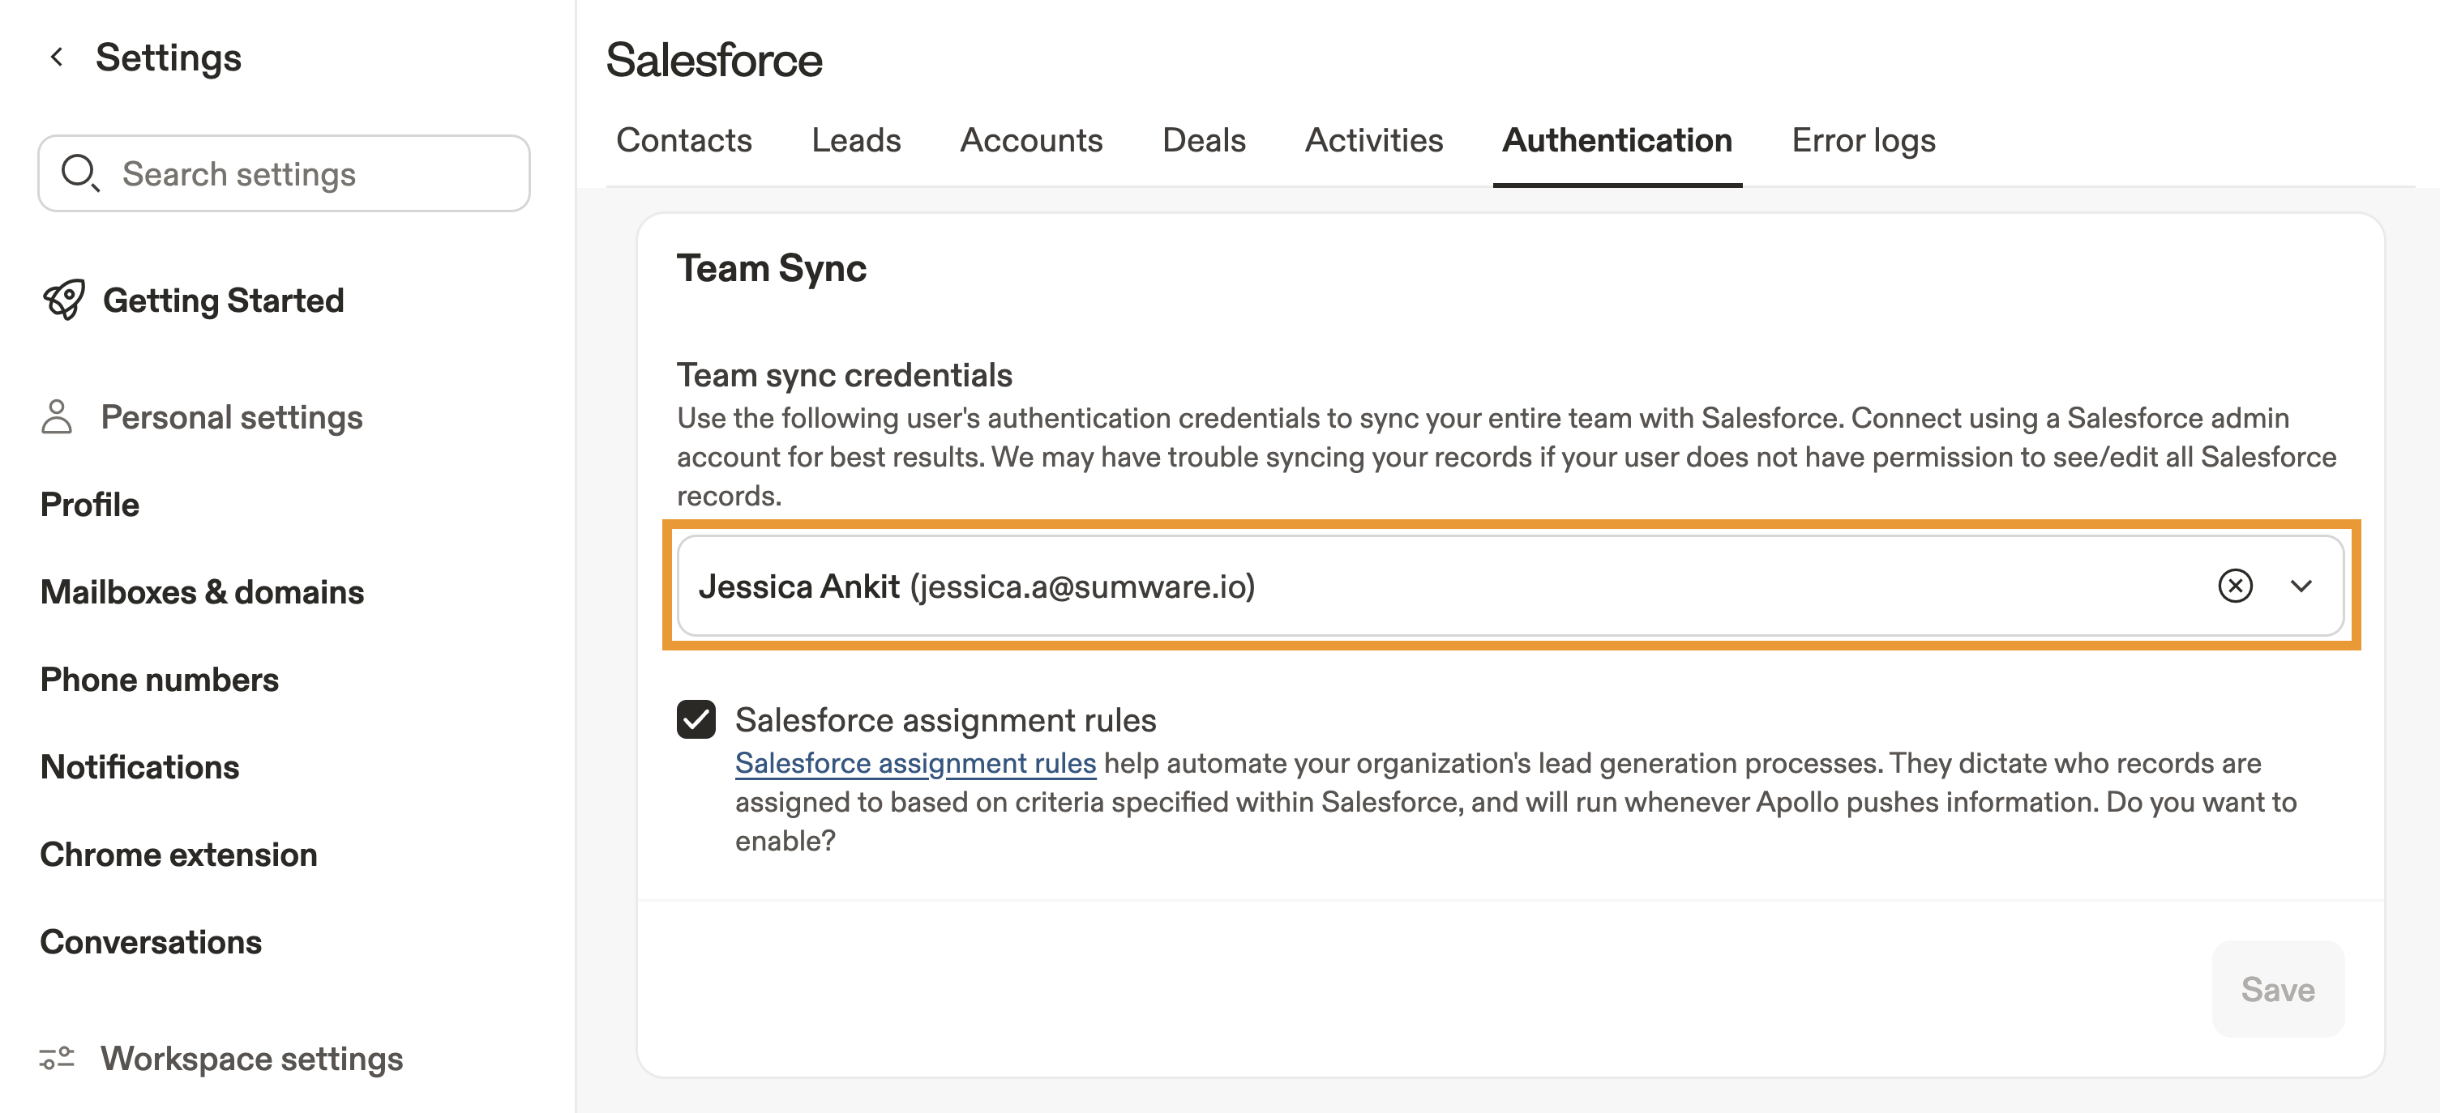Click the Getting Started rocket icon
This screenshot has width=2440, height=1113.
pyautogui.click(x=63, y=300)
